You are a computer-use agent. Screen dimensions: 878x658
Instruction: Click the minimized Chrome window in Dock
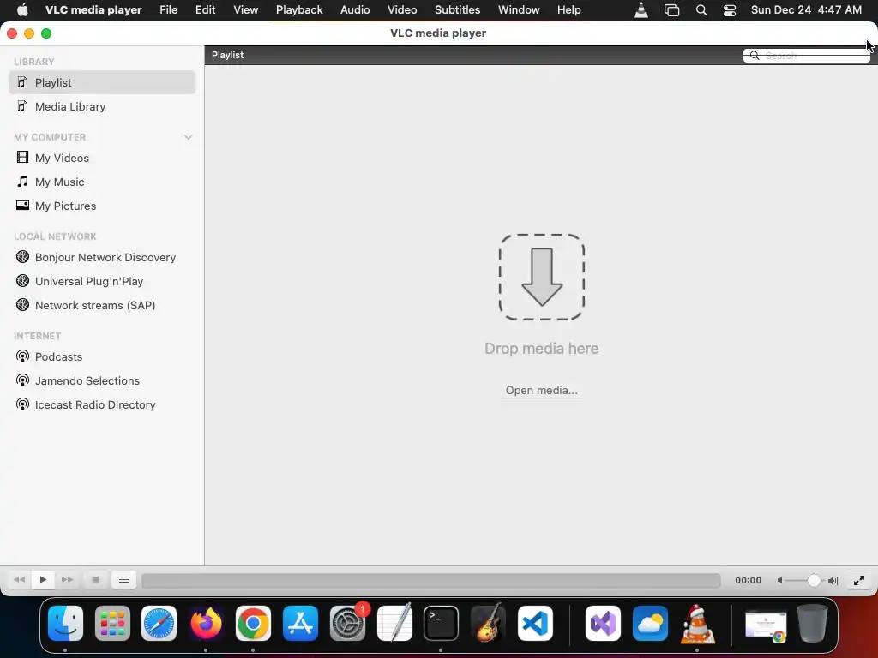[x=766, y=626]
